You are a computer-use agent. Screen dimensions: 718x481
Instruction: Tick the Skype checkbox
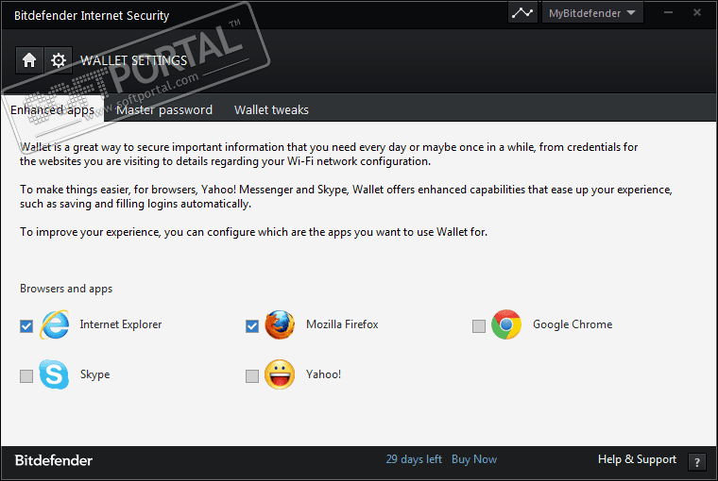pyautogui.click(x=26, y=376)
